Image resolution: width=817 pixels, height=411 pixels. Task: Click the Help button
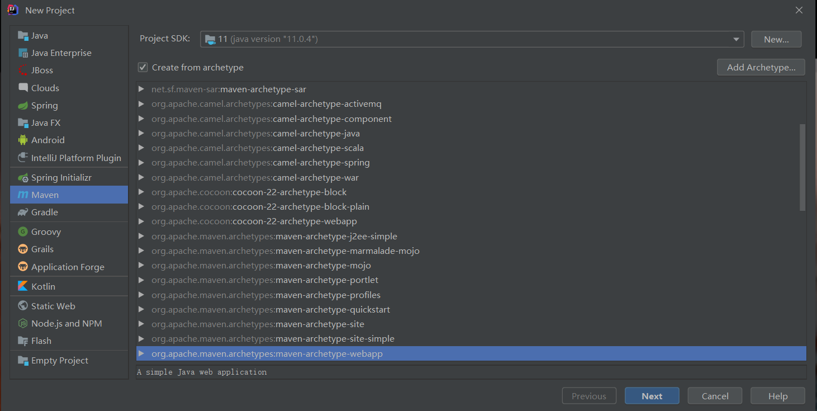tap(778, 396)
